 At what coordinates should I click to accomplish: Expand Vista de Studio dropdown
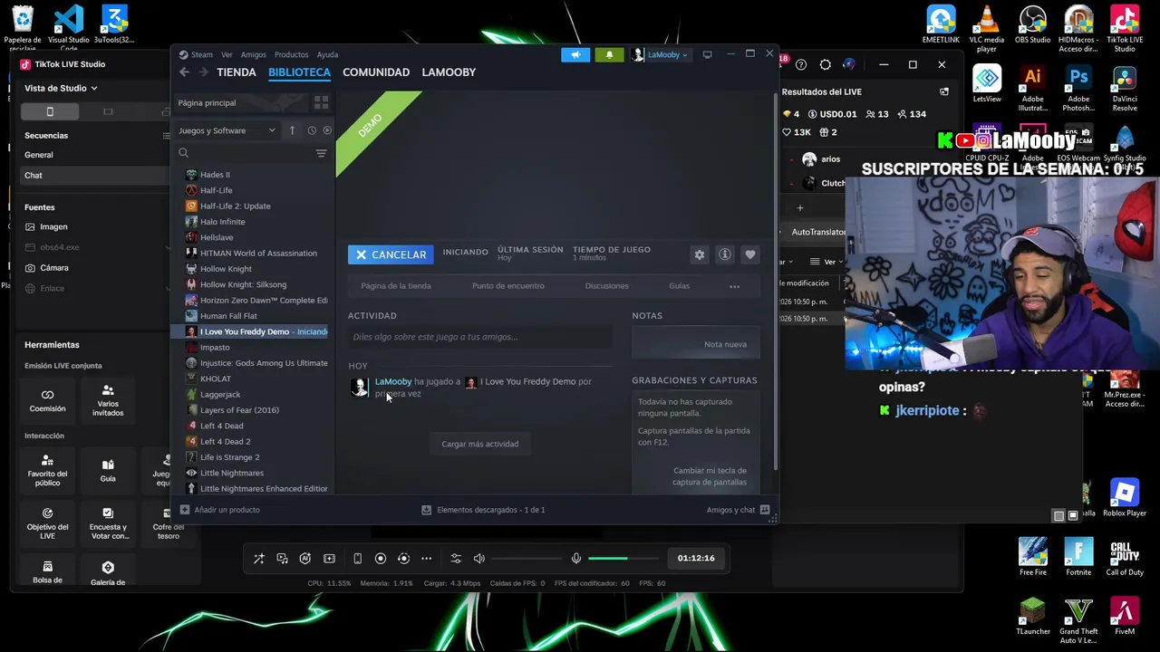[61, 88]
